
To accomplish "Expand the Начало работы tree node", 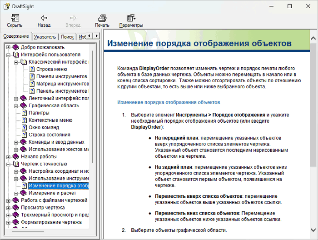I will point(8,156).
